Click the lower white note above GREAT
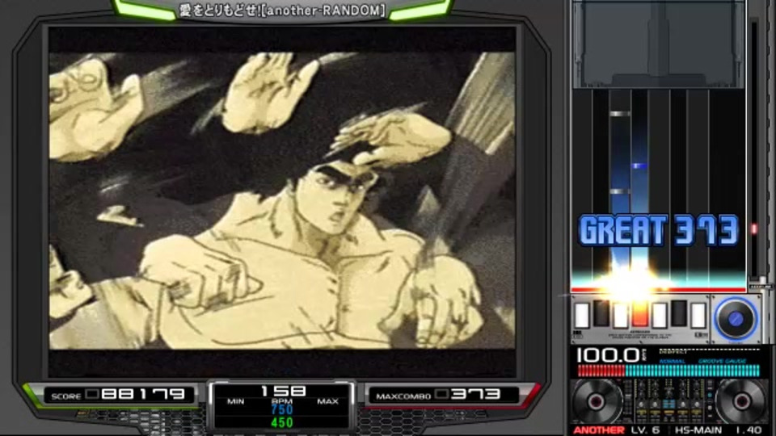Viewport: 776px width, 436px height. point(620,191)
